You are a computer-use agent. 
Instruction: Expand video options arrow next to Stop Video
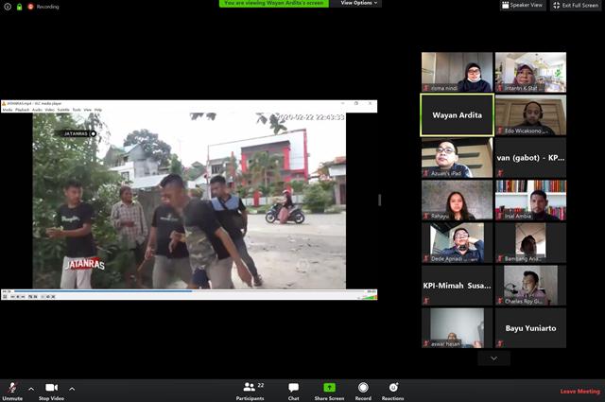pos(72,388)
